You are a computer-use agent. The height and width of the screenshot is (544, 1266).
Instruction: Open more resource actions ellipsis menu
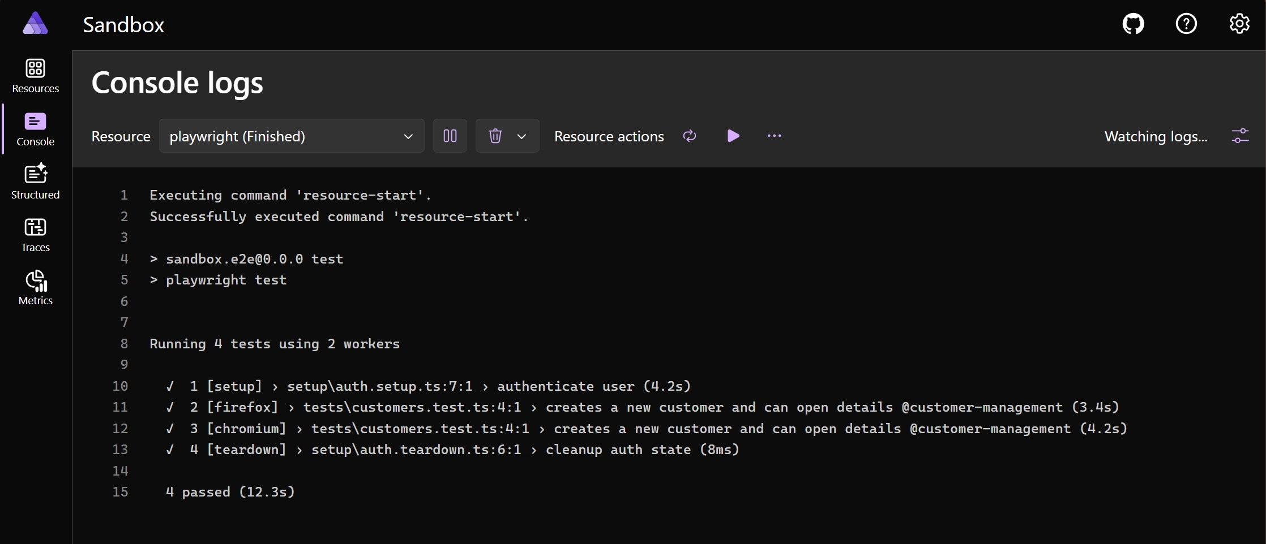[774, 136]
